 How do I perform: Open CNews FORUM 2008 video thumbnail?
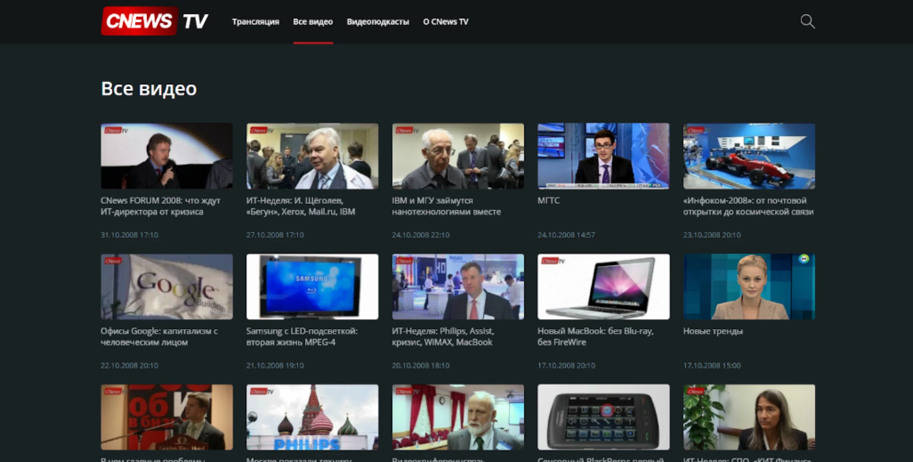pyautogui.click(x=167, y=156)
